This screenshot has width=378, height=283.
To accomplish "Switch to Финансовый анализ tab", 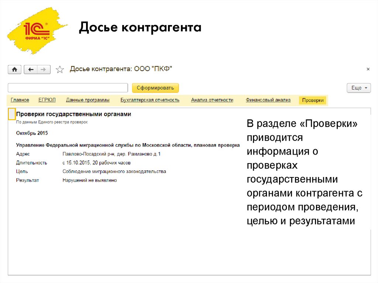I will (268, 100).
